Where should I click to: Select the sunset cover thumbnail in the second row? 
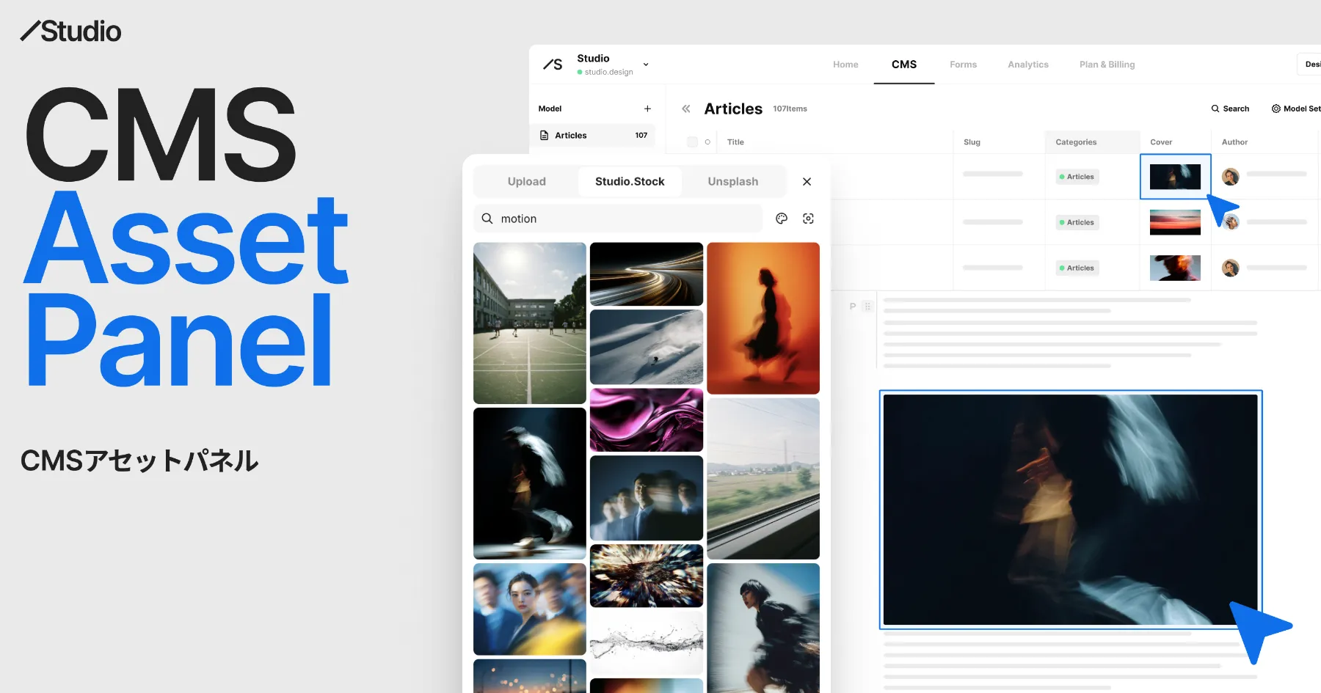(1175, 222)
